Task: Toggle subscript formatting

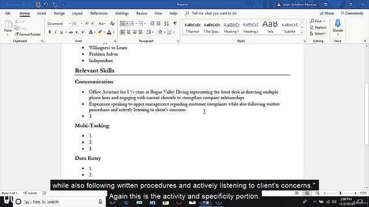Action: click(x=77, y=32)
